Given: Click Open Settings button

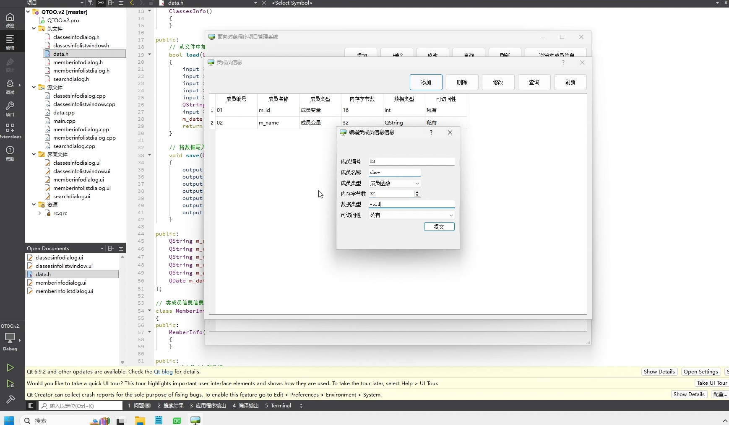Looking at the screenshot, I should pos(701,372).
